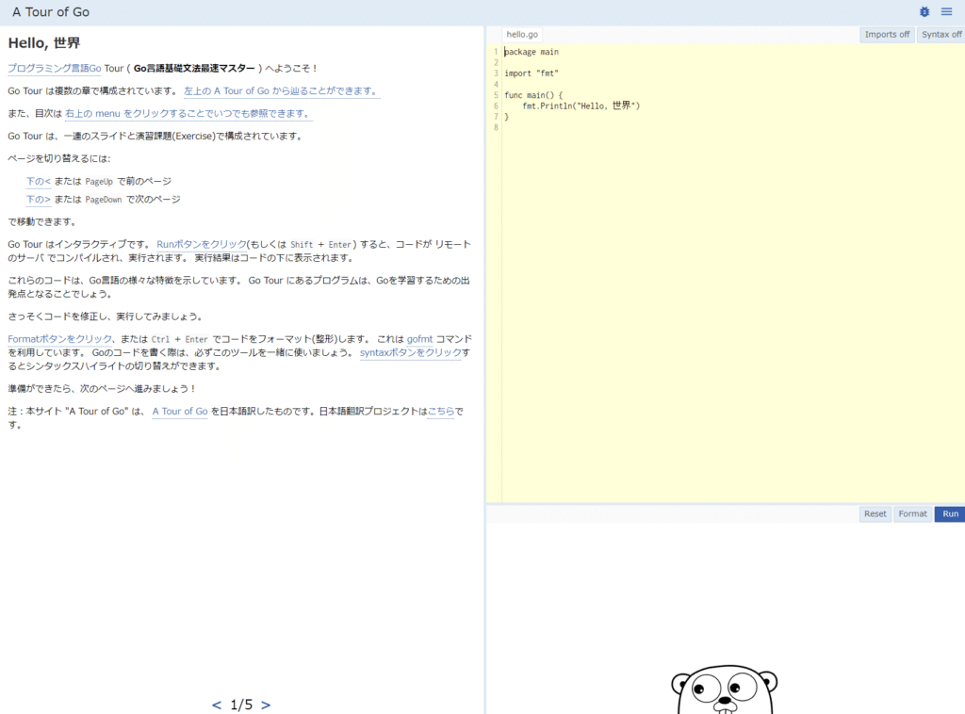
Task: Reset the code editor contents
Action: [875, 513]
